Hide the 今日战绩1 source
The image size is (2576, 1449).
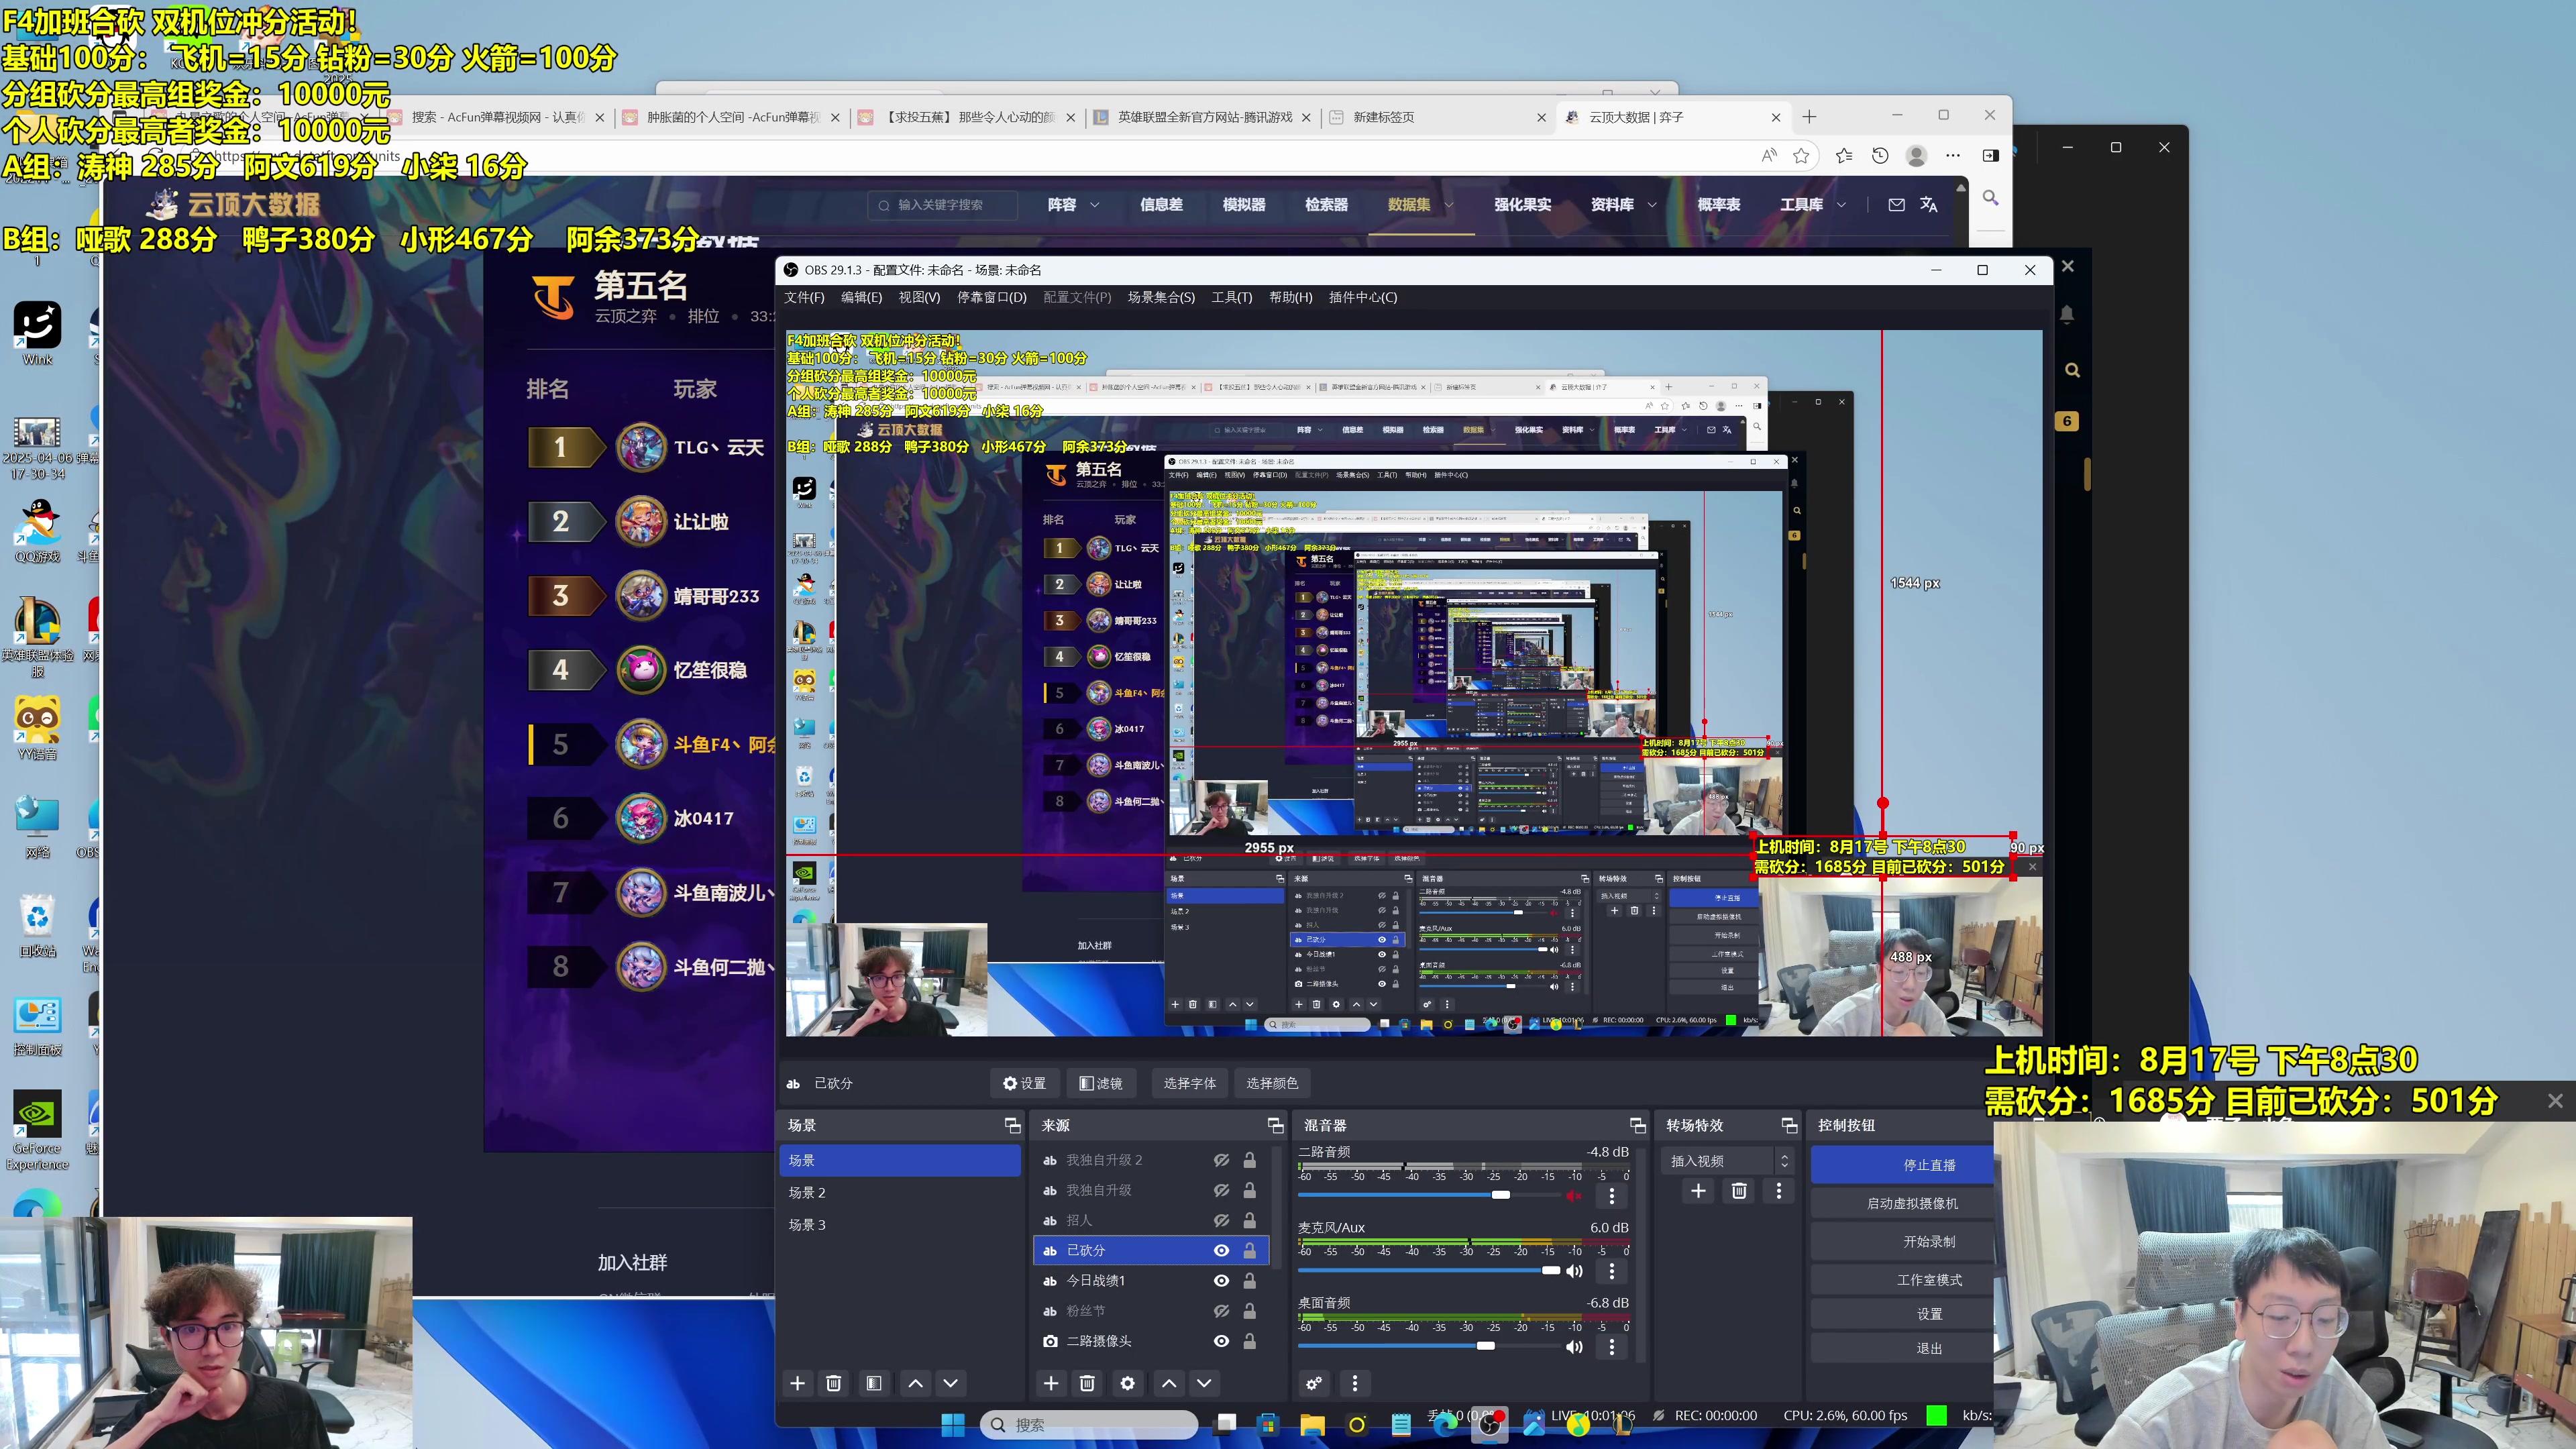[x=1221, y=1280]
